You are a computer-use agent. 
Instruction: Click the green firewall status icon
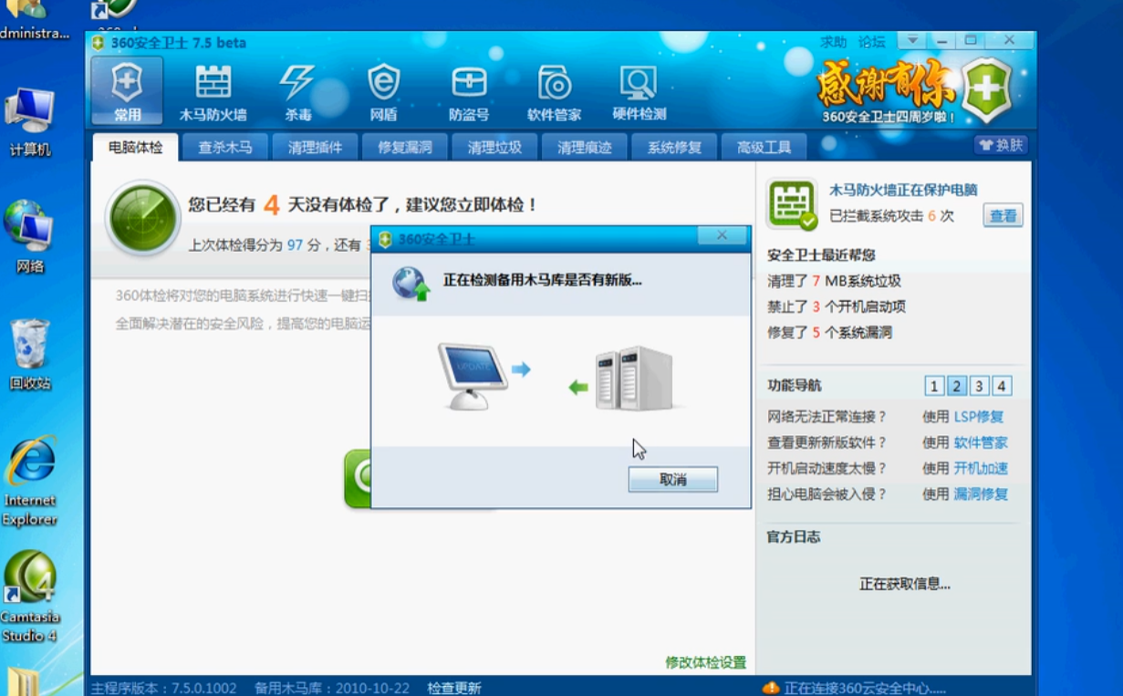click(x=791, y=203)
